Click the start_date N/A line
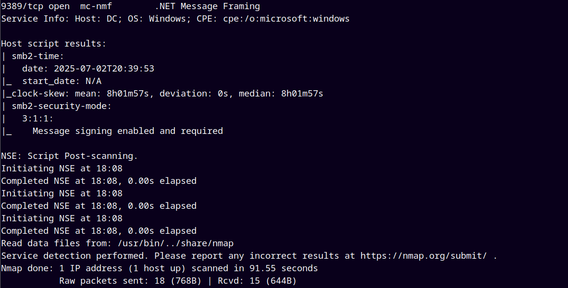The width and height of the screenshot is (568, 288). (62, 81)
